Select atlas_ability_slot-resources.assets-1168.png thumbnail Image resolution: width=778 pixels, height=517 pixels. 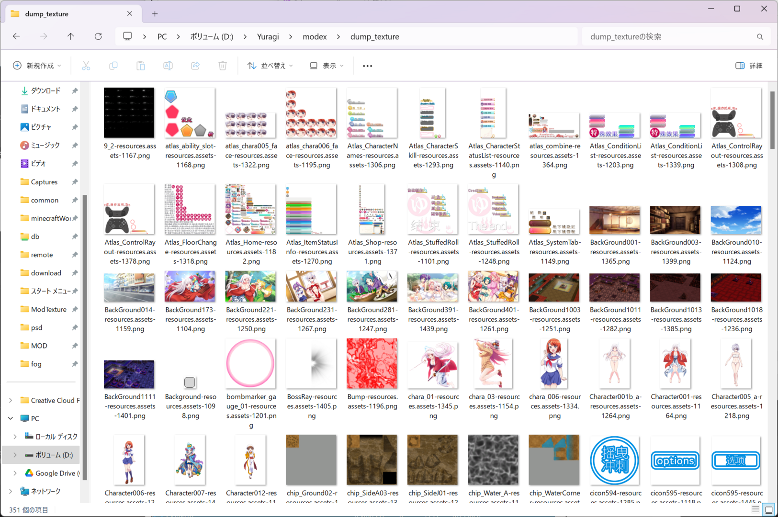point(190,113)
